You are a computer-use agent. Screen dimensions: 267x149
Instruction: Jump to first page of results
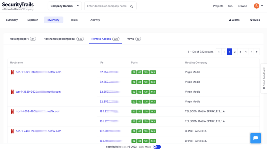click(219, 52)
